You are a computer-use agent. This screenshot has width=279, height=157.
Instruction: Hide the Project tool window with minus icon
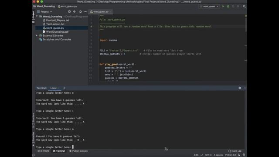pyautogui.click(x=85, y=12)
